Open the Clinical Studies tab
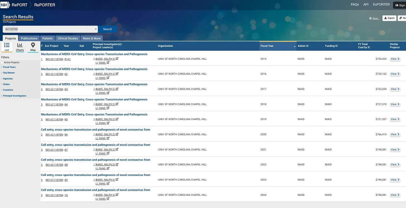 (68, 38)
